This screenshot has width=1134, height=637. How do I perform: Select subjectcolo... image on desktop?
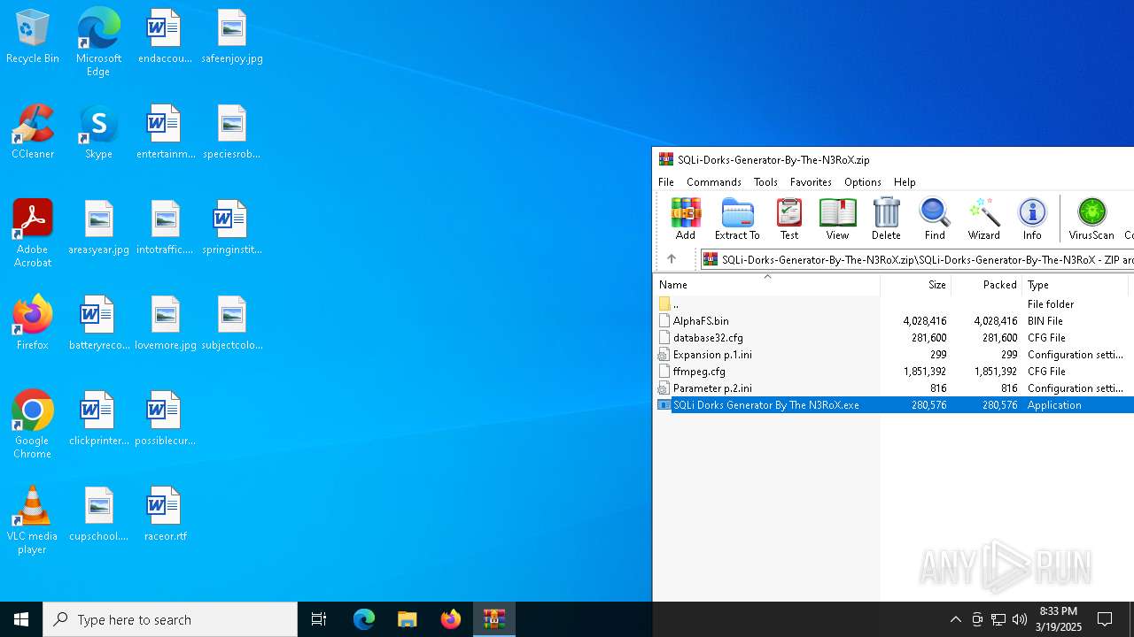pos(232,323)
